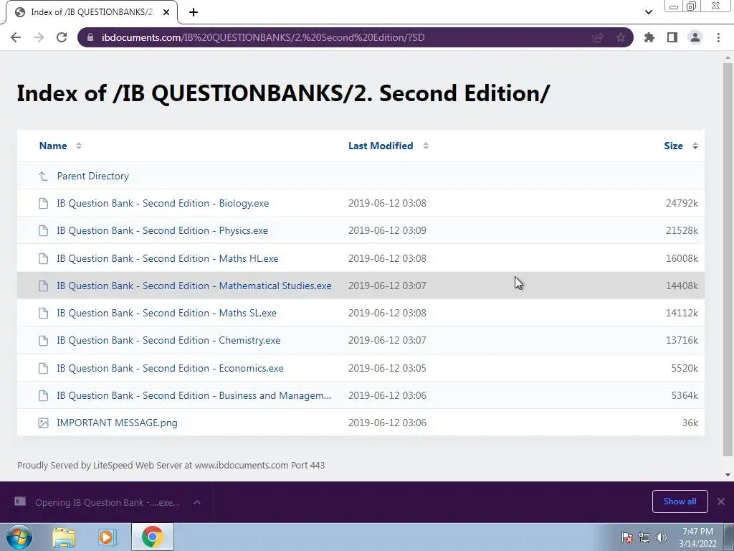The image size is (734, 551).
Task: Click the 24792k size value
Action: click(682, 203)
